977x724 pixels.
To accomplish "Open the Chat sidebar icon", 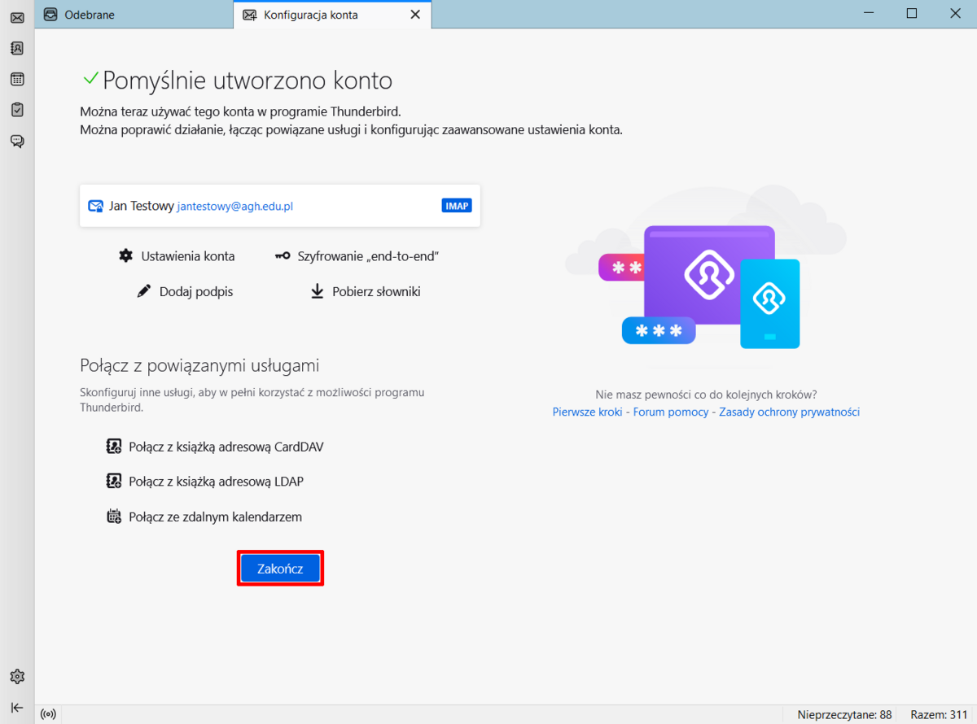I will [17, 141].
